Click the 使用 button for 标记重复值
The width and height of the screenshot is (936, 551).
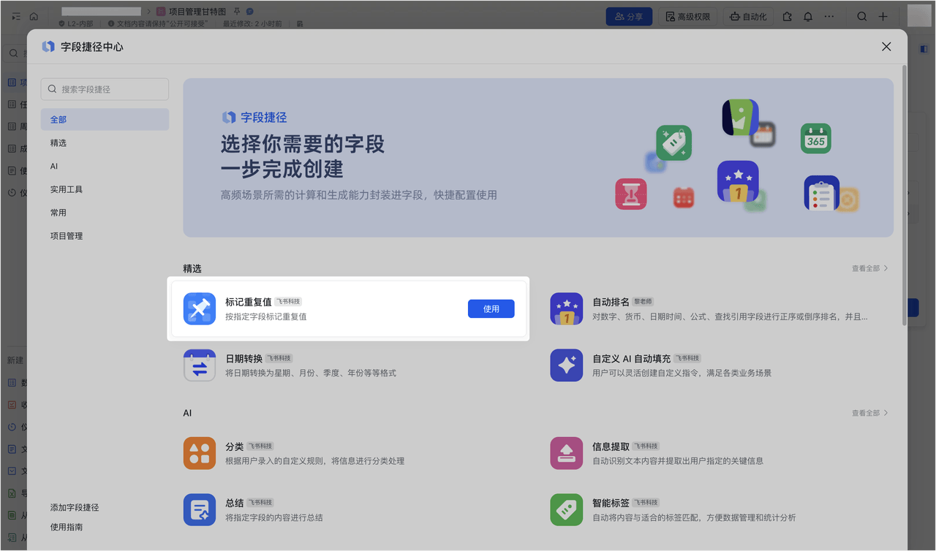[x=491, y=308]
